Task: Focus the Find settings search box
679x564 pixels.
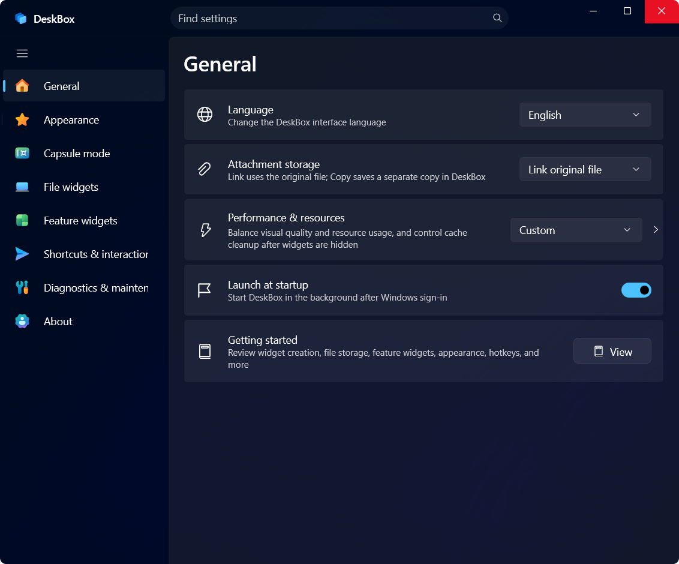Action: coord(339,18)
